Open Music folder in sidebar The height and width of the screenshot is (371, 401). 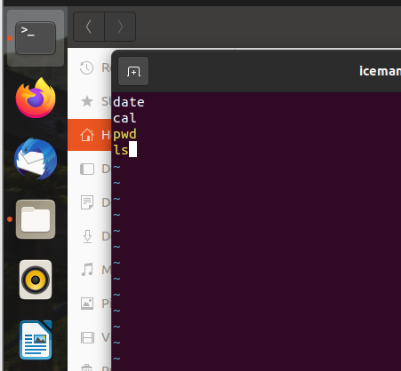coord(90,270)
